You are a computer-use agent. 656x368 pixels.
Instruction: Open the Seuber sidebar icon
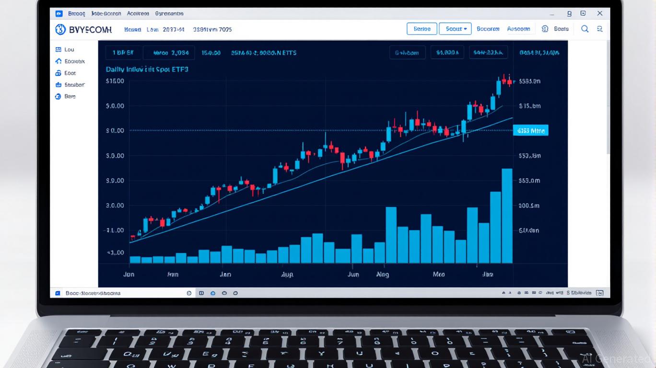click(59, 85)
